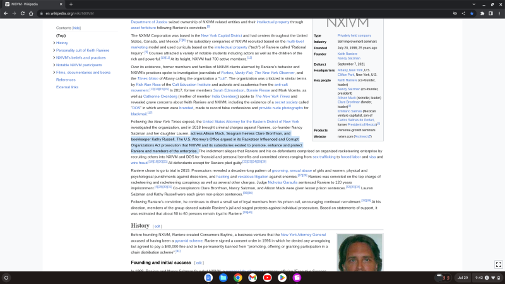The height and width of the screenshot is (284, 505).
Task: Open the purple app on the shelf
Action: 297,278
